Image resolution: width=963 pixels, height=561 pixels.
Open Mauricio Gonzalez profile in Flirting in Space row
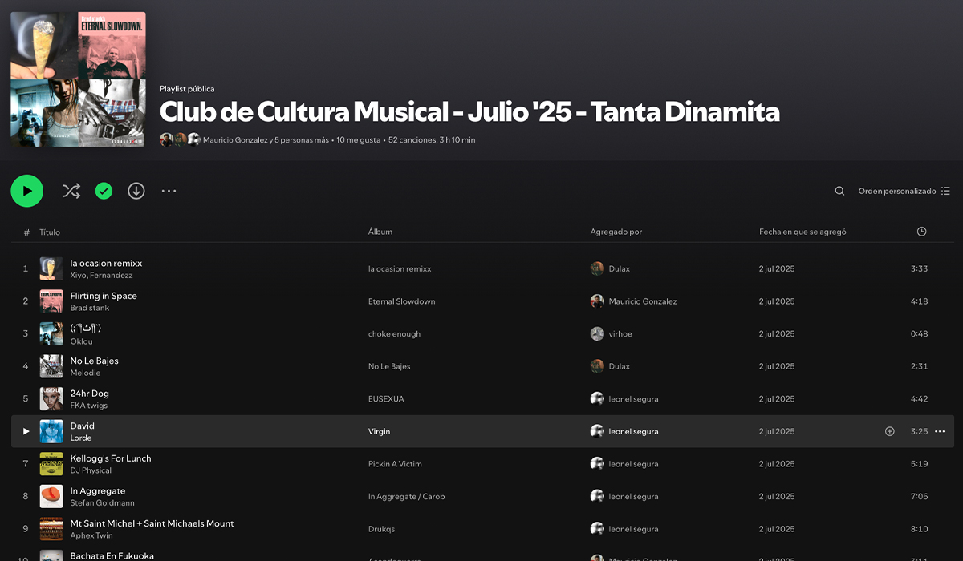[x=643, y=301]
